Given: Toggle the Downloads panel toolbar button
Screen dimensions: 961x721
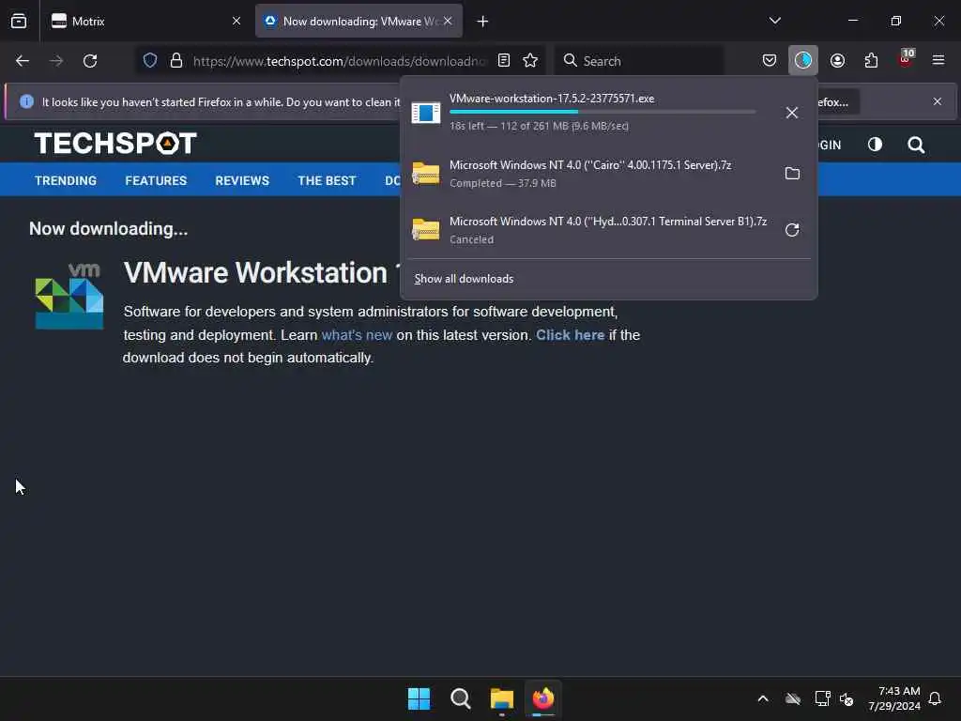Looking at the screenshot, I should point(803,61).
